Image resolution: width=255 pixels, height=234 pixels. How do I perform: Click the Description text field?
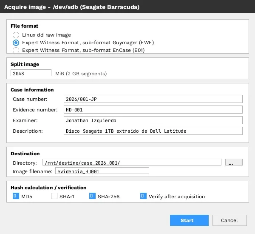pyautogui.click(x=153, y=131)
